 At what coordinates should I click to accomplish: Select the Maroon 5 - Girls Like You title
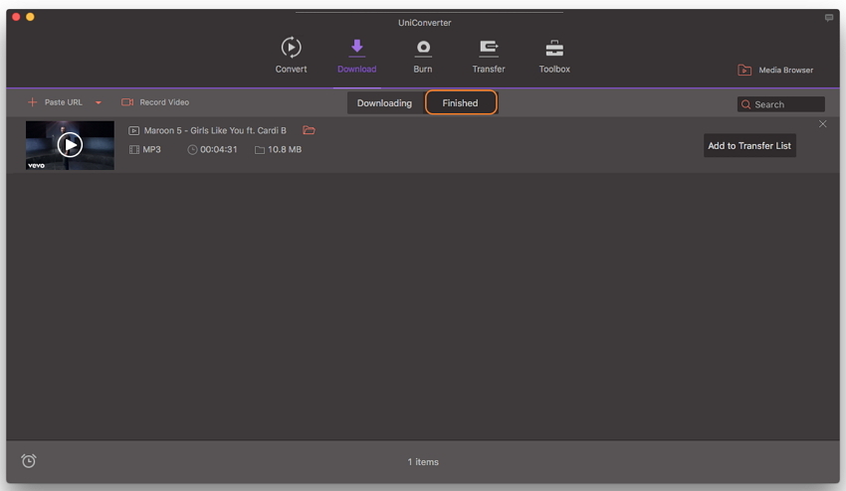(215, 130)
